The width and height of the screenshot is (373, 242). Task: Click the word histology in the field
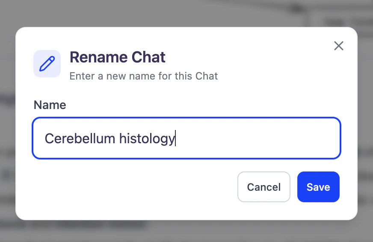[147, 139]
